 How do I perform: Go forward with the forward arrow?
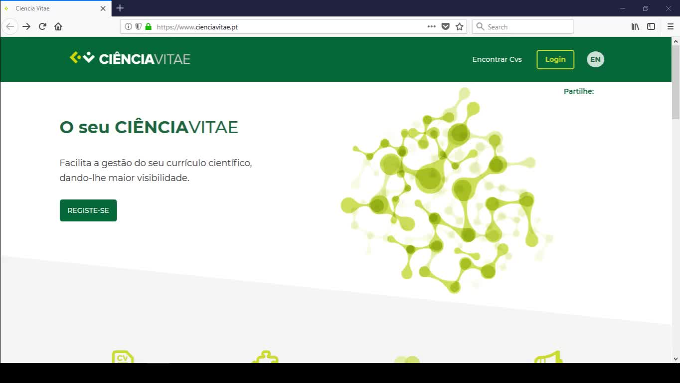26,26
